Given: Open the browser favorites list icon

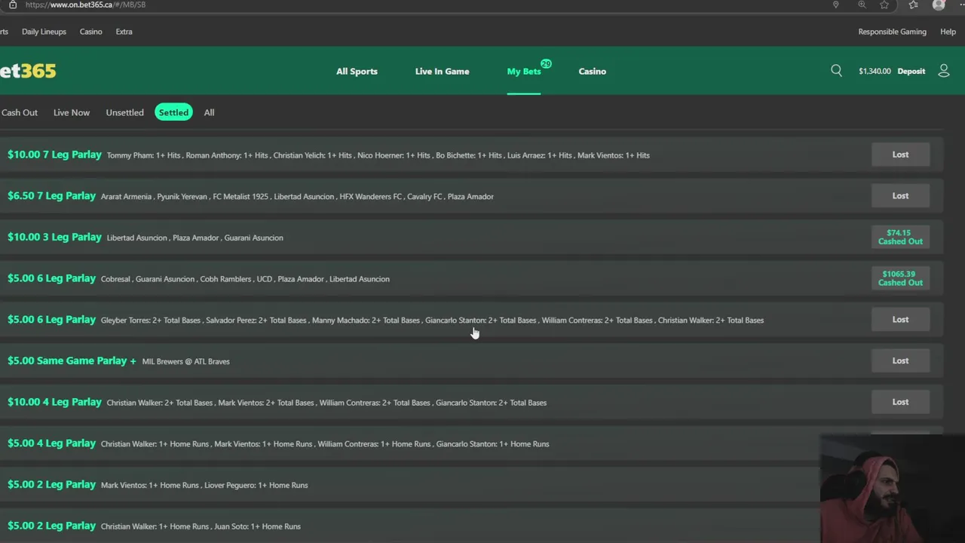Looking at the screenshot, I should coord(914,5).
